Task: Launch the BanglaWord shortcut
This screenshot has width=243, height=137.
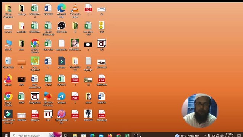Action: click(35, 98)
